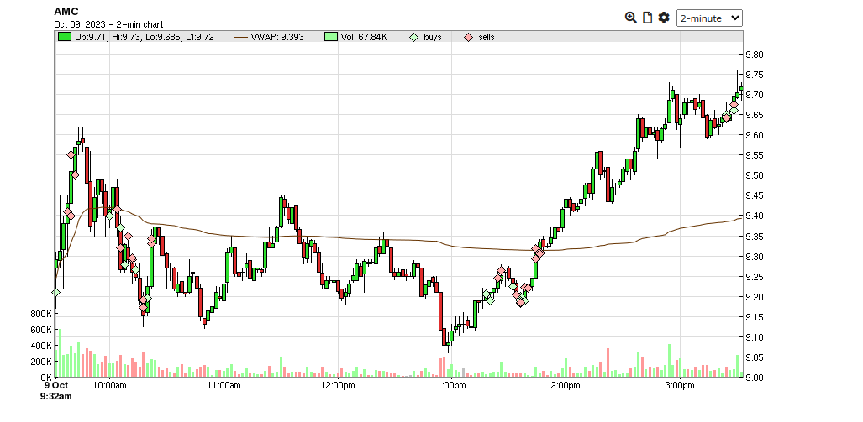
Task: Click the last buy marker near 9.66
Action: (734, 111)
